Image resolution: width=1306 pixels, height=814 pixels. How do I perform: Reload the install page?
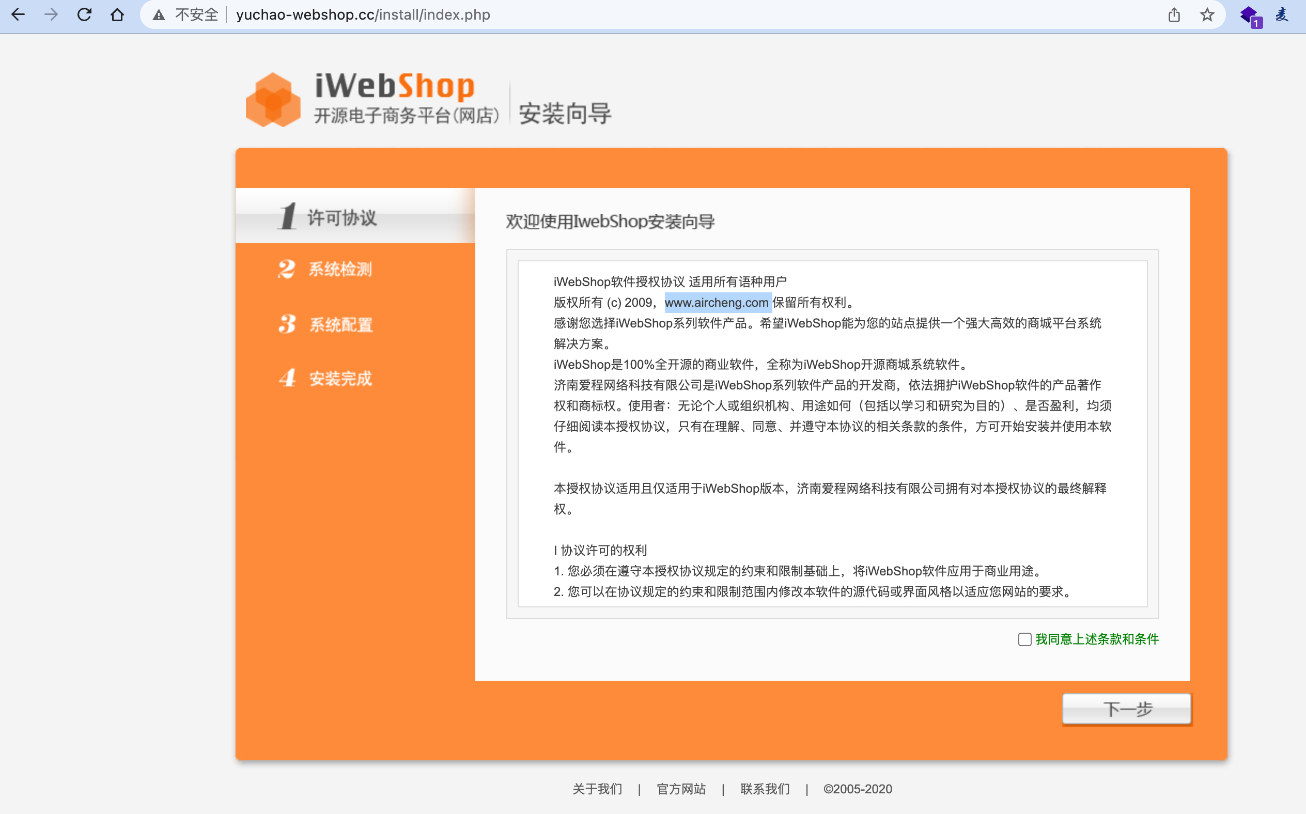tap(85, 14)
